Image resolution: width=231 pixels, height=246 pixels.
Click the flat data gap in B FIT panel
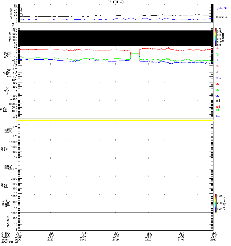pyautogui.click(x=135, y=54)
